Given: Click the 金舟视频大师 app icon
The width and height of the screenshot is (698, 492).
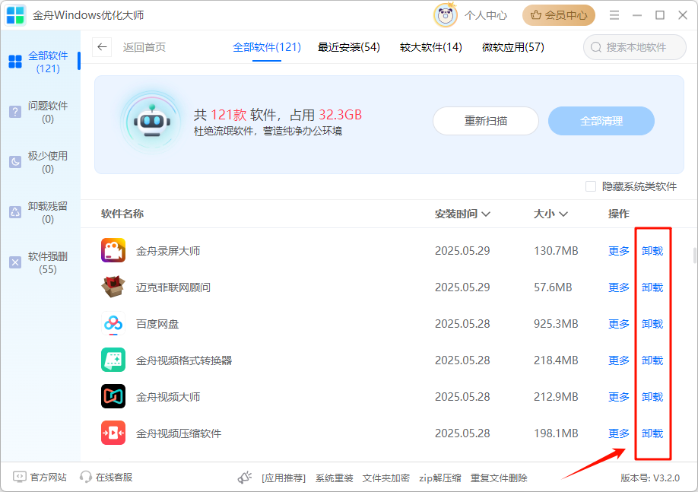Looking at the screenshot, I should (113, 396).
